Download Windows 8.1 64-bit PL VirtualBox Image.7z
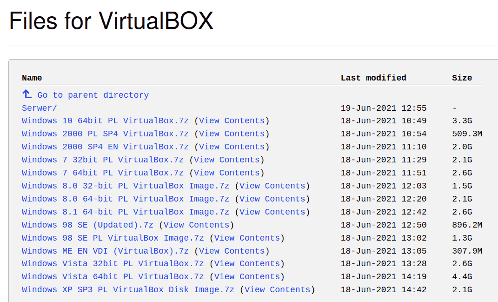 (126, 212)
